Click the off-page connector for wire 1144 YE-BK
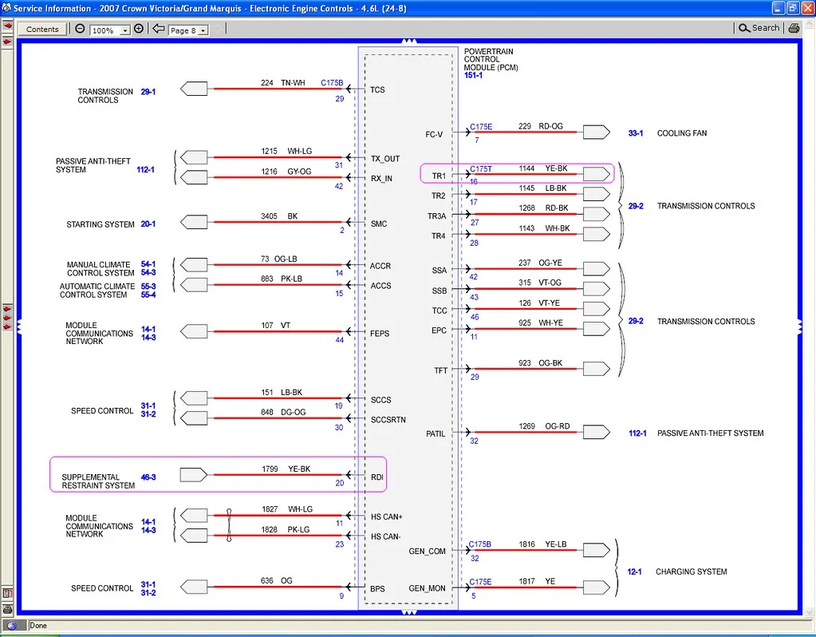 pyautogui.click(x=597, y=174)
